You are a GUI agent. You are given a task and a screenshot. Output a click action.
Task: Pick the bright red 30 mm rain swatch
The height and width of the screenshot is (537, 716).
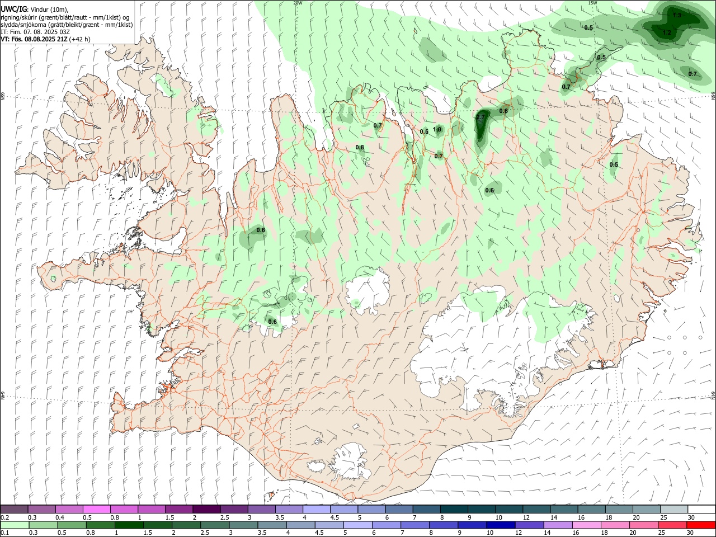(700, 525)
